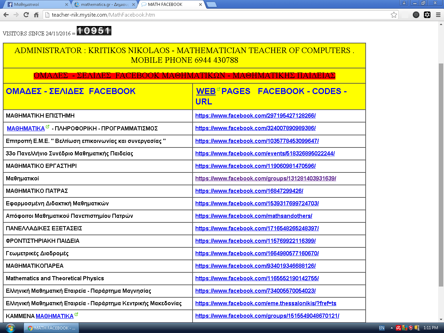Close the mathematica.gr tab
Image resolution: width=444 pixels, height=333 pixels.
tap(134, 5)
